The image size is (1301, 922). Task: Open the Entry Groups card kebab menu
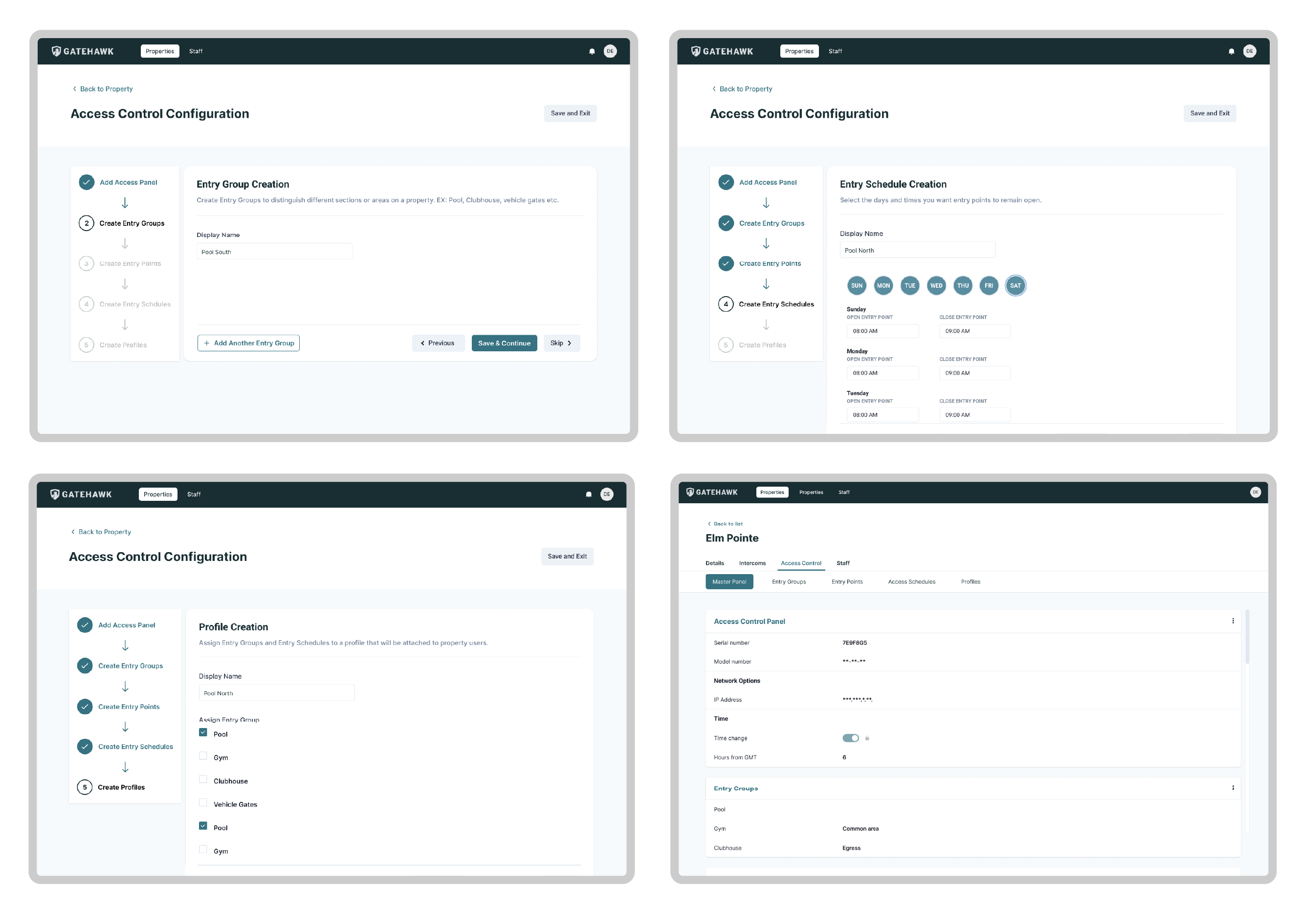[x=1233, y=788]
